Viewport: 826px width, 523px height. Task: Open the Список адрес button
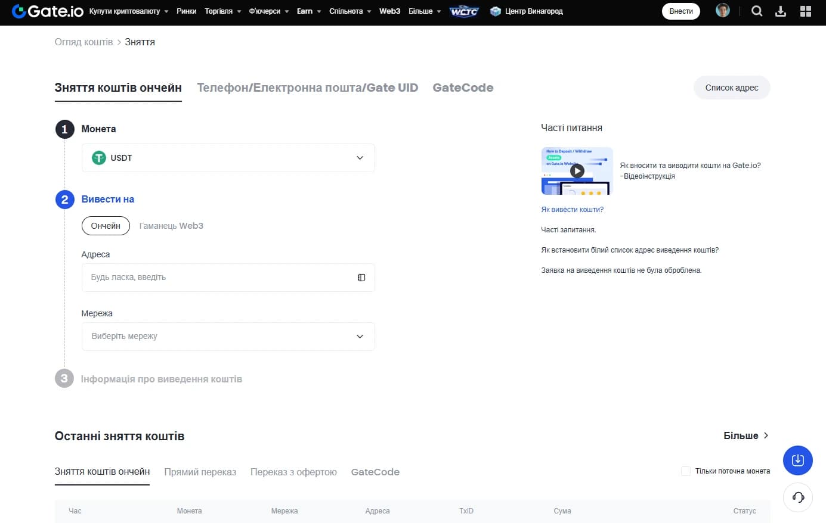point(732,88)
